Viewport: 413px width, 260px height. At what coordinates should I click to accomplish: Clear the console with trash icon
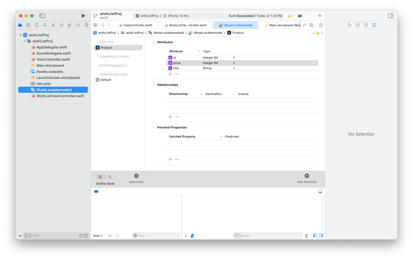tap(306, 236)
